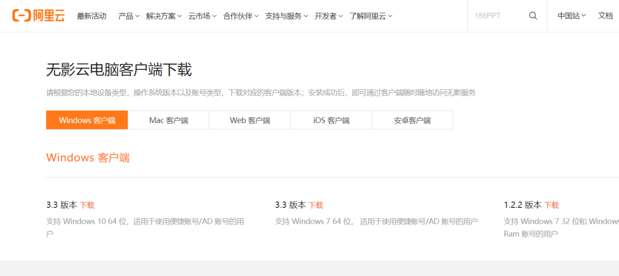Expand the 解决方案 menu
Screen dimensions: 619x276
[x=164, y=16]
